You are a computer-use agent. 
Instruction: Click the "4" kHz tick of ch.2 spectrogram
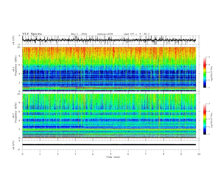click(x=20, y=120)
